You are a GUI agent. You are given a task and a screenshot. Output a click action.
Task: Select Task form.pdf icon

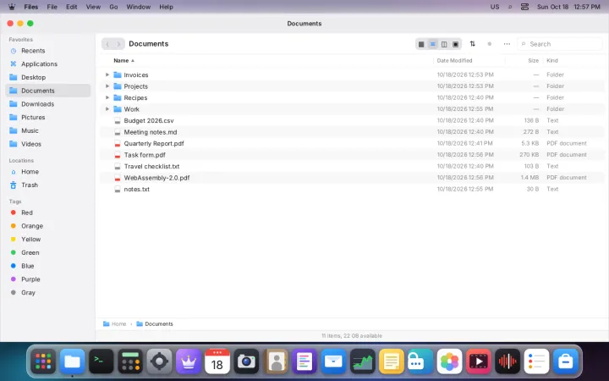click(118, 155)
